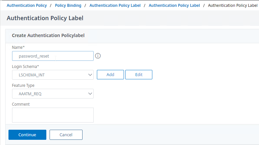Cancel creating the policy label

(x=66, y=135)
